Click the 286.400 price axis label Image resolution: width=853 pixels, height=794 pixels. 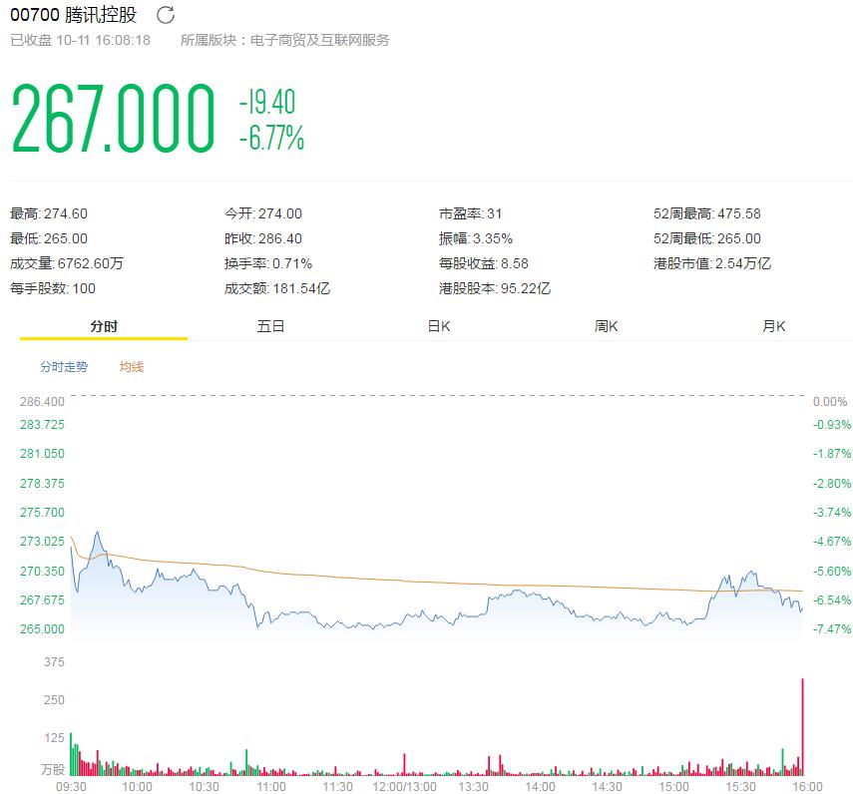click(42, 401)
